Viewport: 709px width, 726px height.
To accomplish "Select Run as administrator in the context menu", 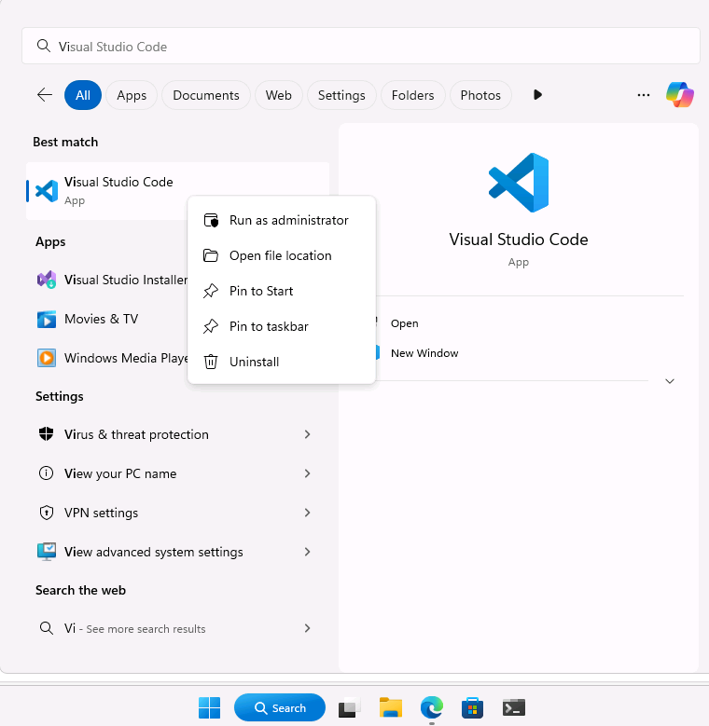I will [282, 220].
